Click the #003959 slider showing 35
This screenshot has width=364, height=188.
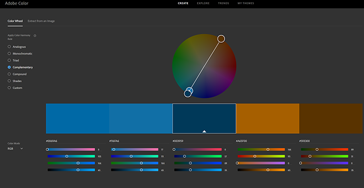coord(198,170)
